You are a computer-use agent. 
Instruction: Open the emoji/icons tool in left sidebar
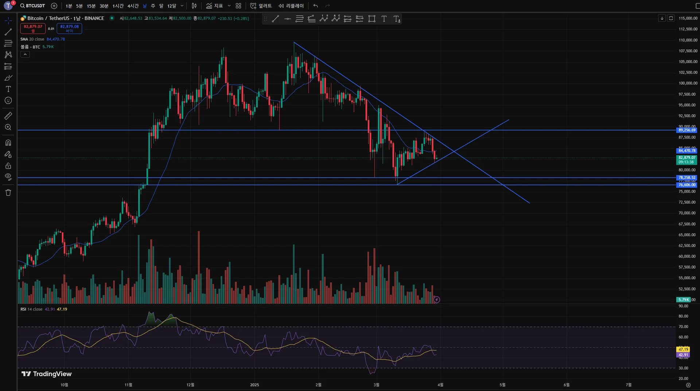tap(8, 100)
